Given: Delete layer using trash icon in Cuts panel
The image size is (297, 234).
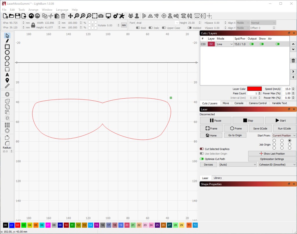Looking at the screenshot, I should tap(293, 60).
